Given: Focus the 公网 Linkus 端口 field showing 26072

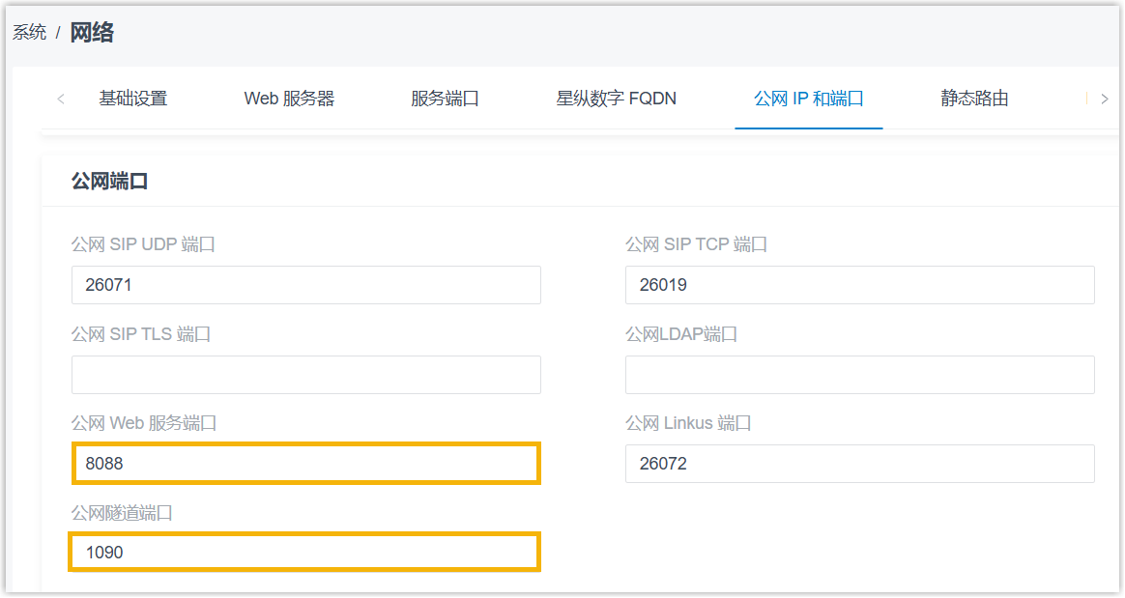Looking at the screenshot, I should pyautogui.click(x=859, y=464).
